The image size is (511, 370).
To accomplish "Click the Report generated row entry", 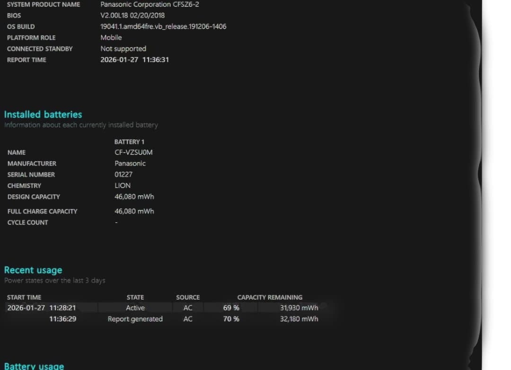I will click(x=135, y=319).
